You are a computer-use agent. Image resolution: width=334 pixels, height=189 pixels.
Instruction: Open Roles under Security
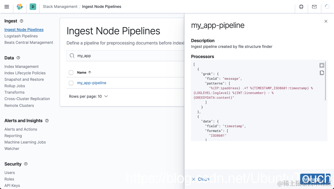[x=9, y=179]
